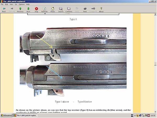
Task: Select The Lahti pistol taskbar button
Action: [x=25, y=115]
